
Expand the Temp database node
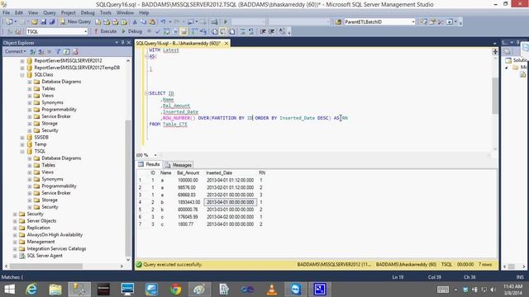tap(22, 144)
